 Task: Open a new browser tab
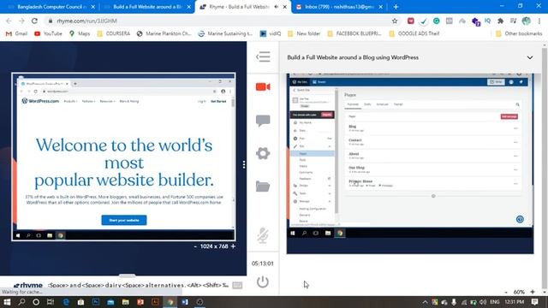(396, 7)
